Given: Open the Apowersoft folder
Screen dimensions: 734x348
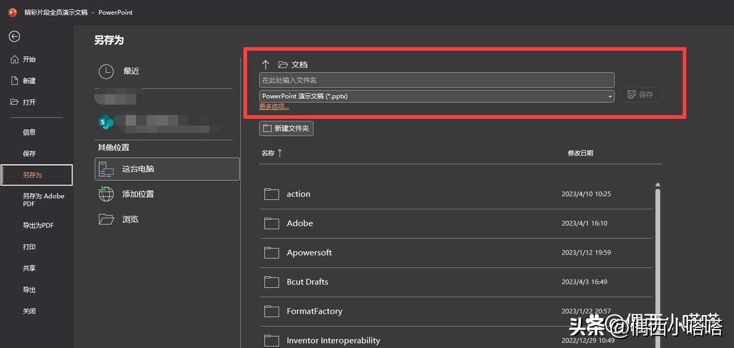Looking at the screenshot, I should (x=309, y=252).
